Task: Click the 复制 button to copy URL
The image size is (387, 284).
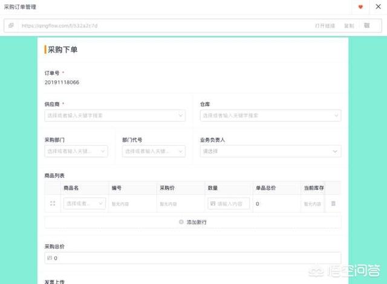Action: pos(349,26)
